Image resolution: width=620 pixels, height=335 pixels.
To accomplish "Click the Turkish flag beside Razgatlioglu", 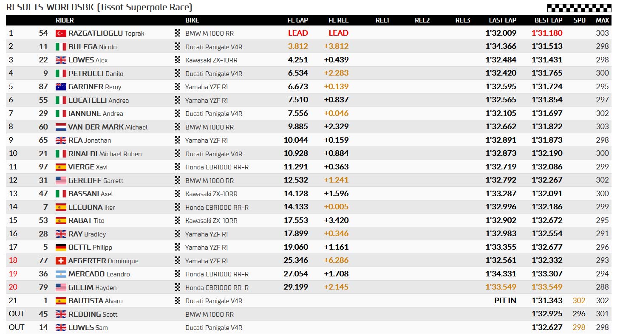I will click(x=61, y=33).
